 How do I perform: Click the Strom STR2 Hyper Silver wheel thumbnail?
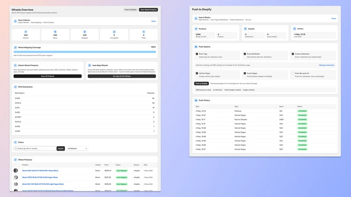coord(16,177)
